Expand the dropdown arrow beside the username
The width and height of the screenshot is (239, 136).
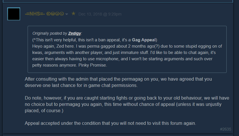click(x=67, y=14)
